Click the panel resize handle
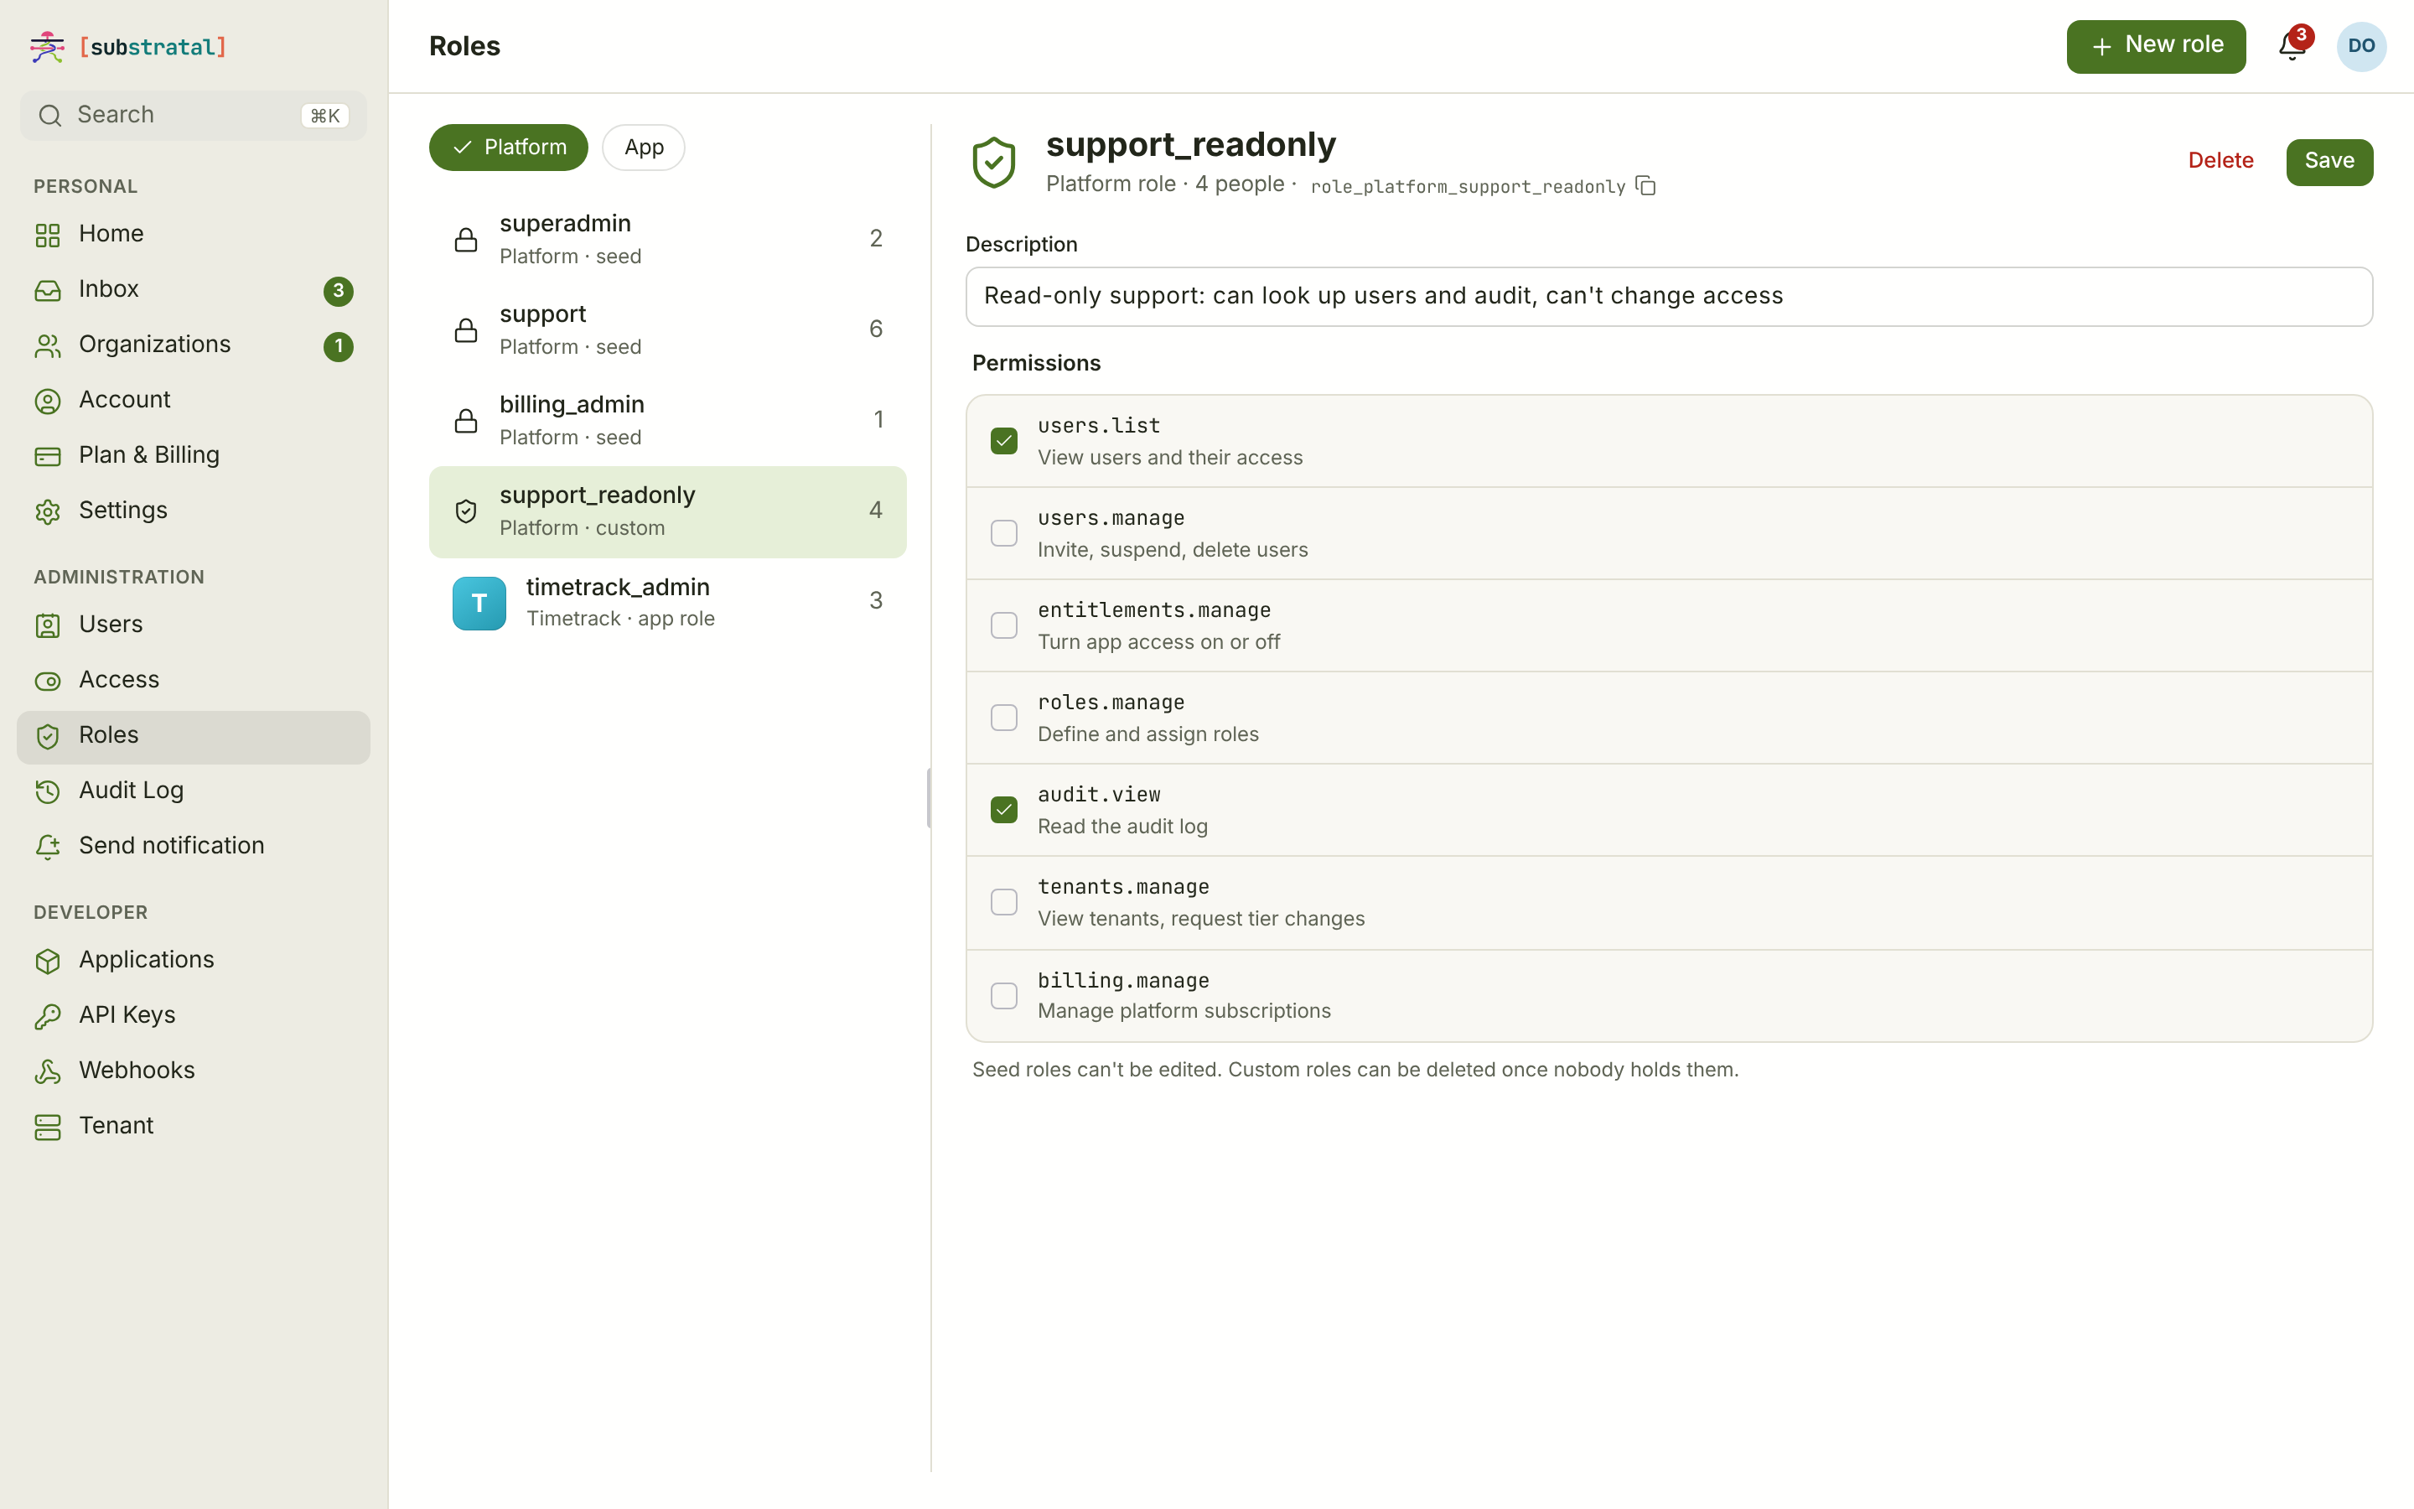The width and height of the screenshot is (2414, 1509). click(x=930, y=798)
